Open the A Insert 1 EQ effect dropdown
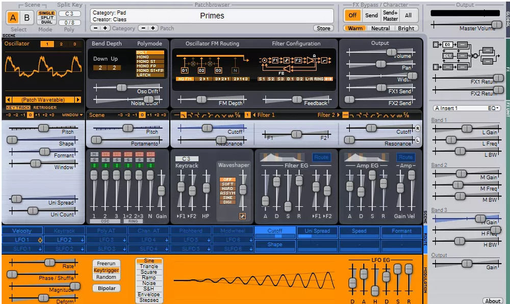The height and width of the screenshot is (304, 510). click(467, 108)
